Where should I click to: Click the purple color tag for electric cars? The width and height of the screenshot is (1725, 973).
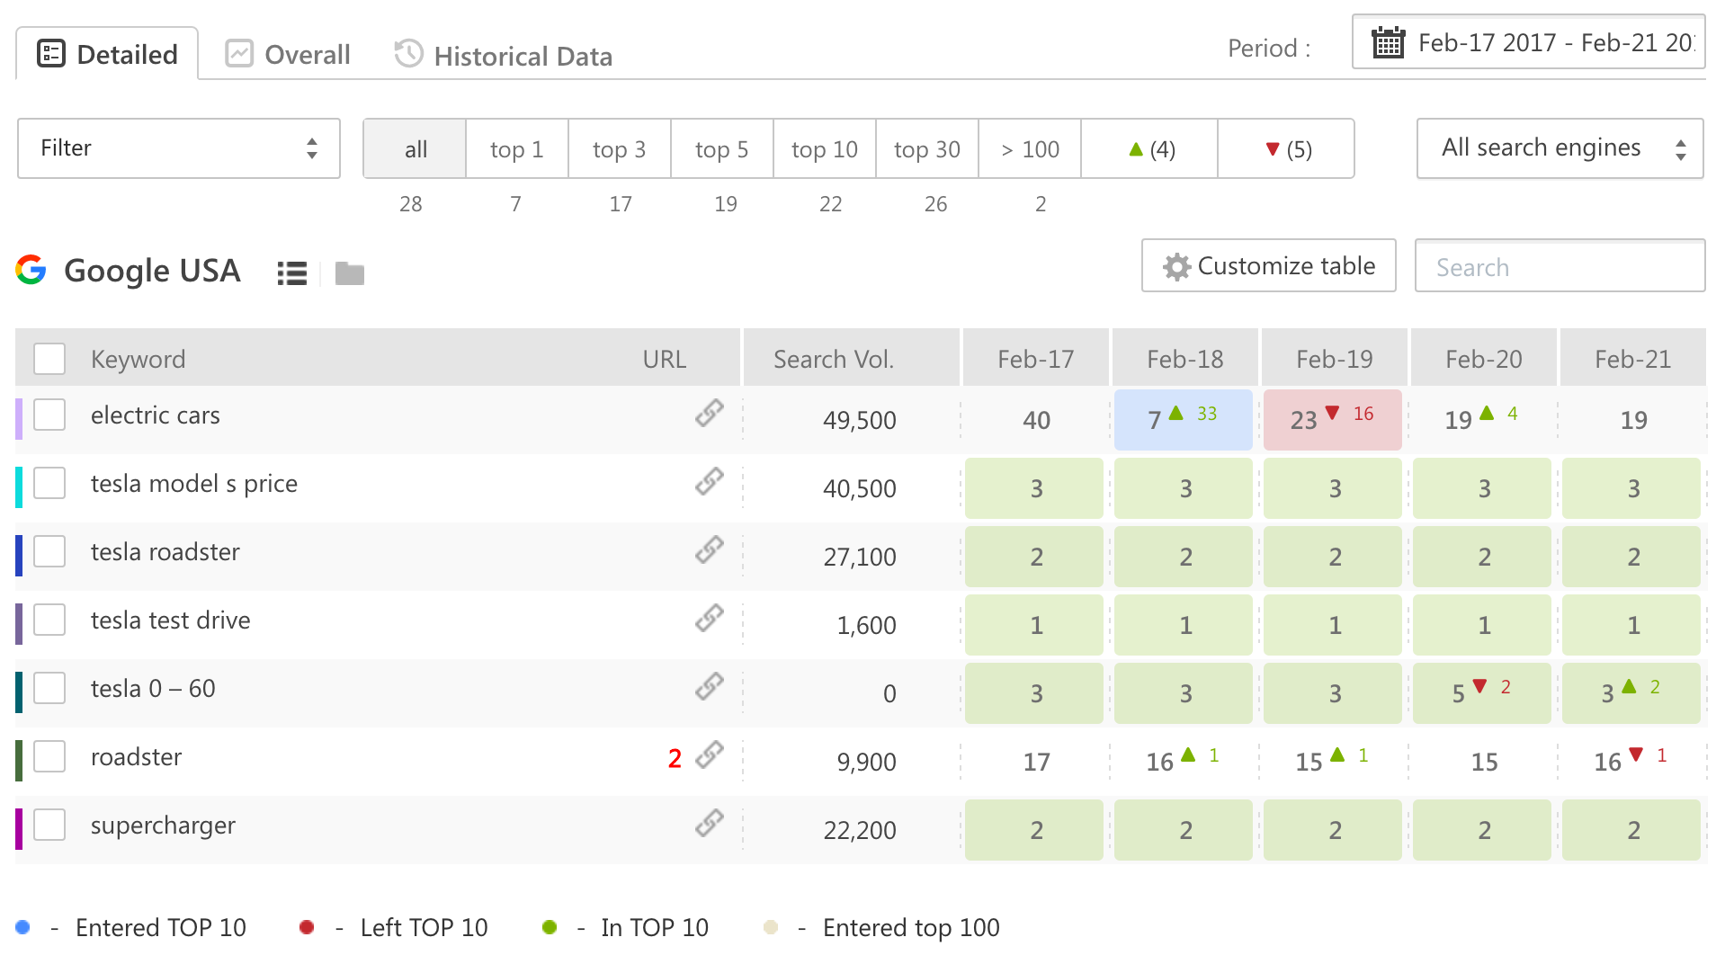[x=19, y=419]
